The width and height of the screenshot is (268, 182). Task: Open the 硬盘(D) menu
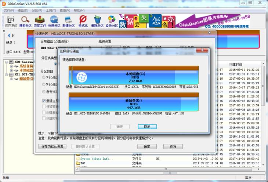click(x=23, y=10)
